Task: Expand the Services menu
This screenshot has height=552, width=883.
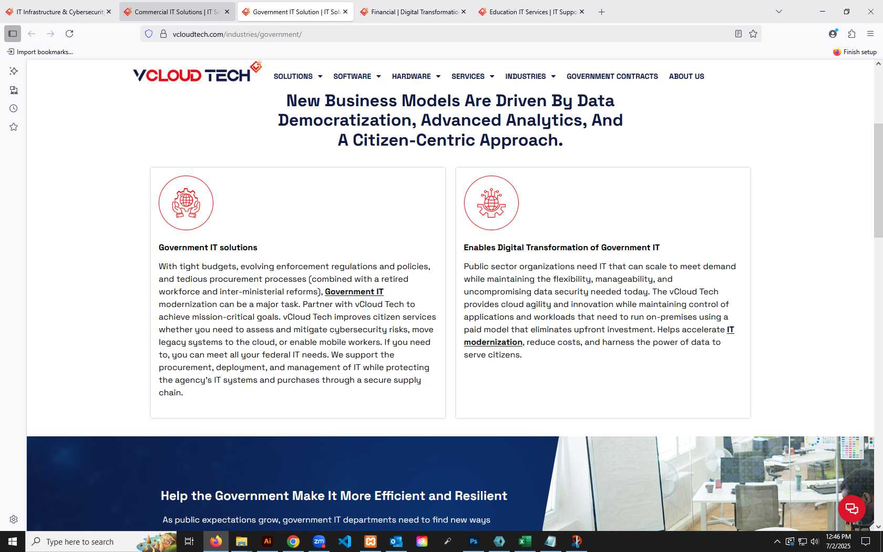Action: point(473,76)
